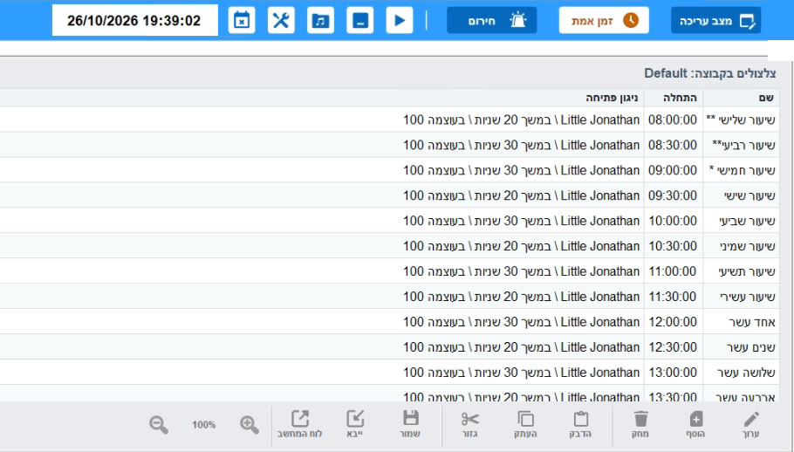Click the 100% zoom level label

203,425
